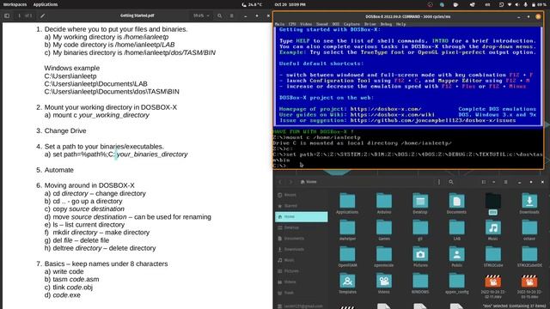
Task: Click 'Change Drive' text in the PDF
Action: (x=65, y=130)
